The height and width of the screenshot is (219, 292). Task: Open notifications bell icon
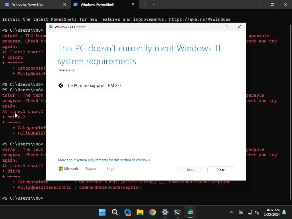284,212
